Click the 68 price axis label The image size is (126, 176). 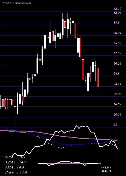point(115,125)
